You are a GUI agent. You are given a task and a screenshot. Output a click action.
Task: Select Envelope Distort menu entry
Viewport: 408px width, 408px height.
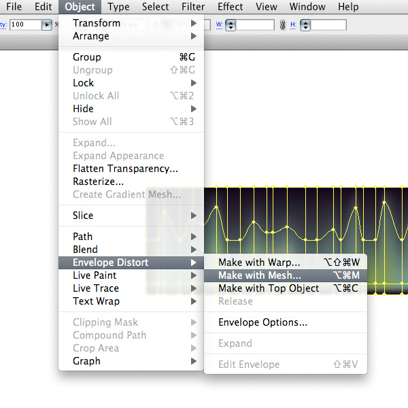[131, 262]
